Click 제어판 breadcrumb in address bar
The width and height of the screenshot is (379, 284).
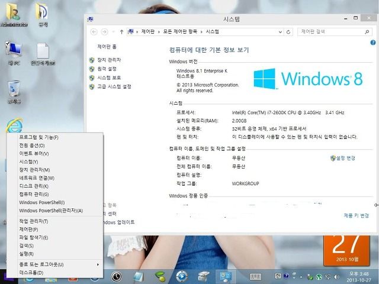coord(147,31)
